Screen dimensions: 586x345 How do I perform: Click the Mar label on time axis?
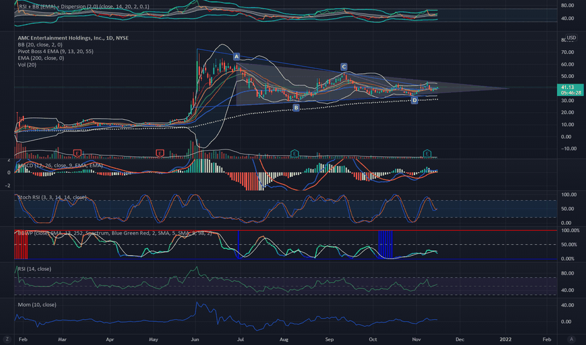[x=62, y=339]
